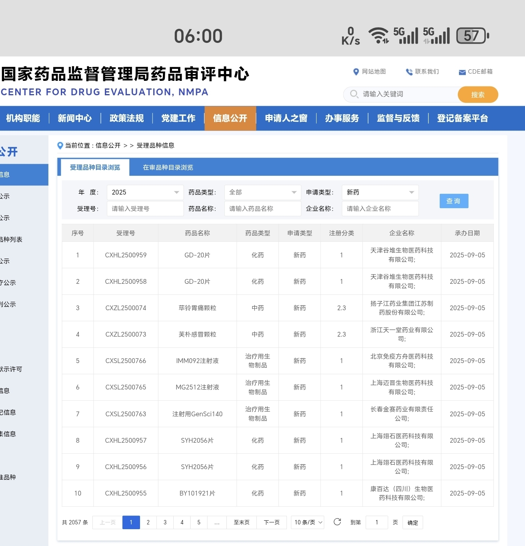This screenshot has width=525, height=546.
Task: Click the pagination ellipsis button
Action: point(217,522)
